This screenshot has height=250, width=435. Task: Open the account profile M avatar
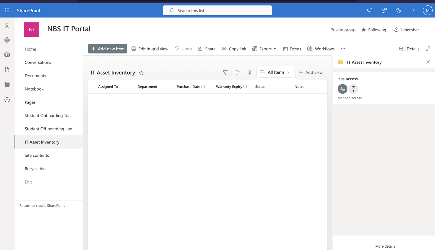(x=427, y=10)
